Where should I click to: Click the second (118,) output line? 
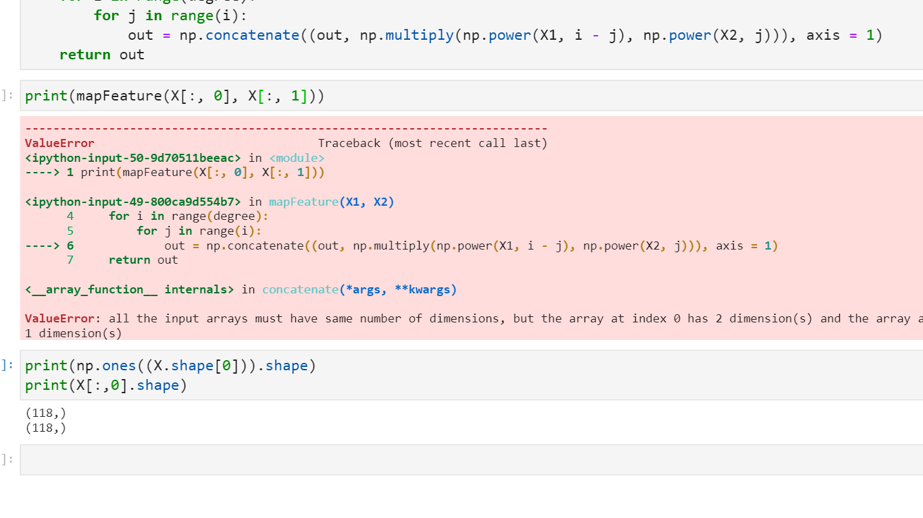tap(45, 428)
